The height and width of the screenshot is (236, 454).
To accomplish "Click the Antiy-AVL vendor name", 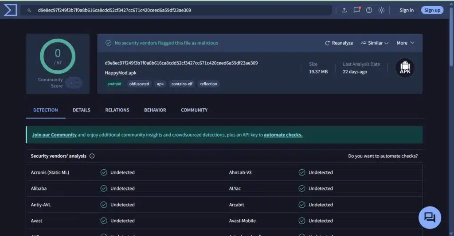I will pos(41,205).
